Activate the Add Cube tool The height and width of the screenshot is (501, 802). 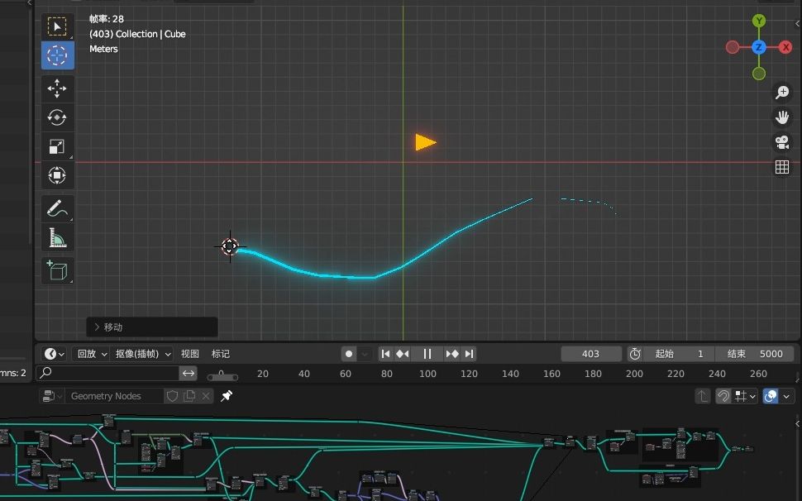57,270
